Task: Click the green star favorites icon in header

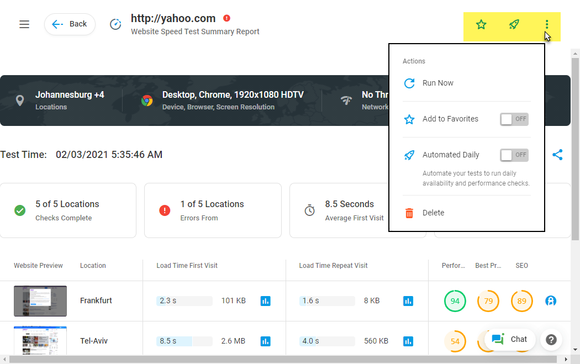Action: point(481,25)
